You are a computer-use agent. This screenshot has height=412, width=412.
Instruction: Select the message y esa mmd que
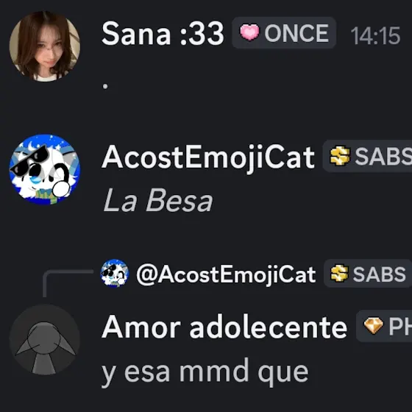coord(205,372)
